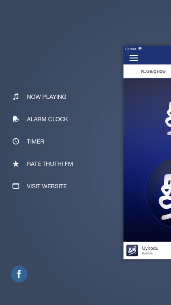The width and height of the screenshot is (171, 305).
Task: Open the Facebook page via round icon
Action: coord(19,274)
